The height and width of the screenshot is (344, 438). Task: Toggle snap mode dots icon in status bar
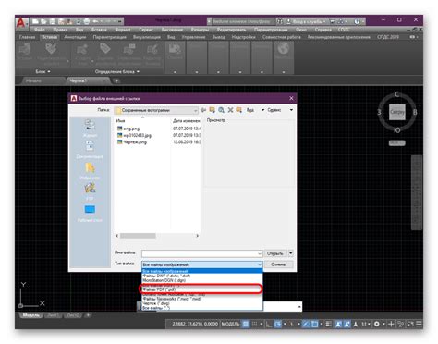[x=254, y=324]
